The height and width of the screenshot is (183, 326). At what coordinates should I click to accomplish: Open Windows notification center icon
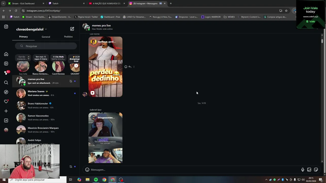click(x=321, y=180)
